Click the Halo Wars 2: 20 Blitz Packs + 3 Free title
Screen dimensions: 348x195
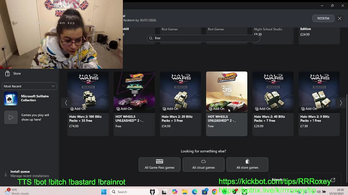pyautogui.click(x=177, y=119)
